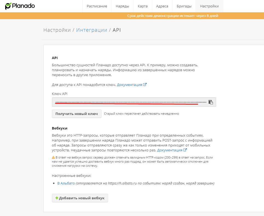Click the Настройки breadcrumb in page heading

click(x=57, y=30)
